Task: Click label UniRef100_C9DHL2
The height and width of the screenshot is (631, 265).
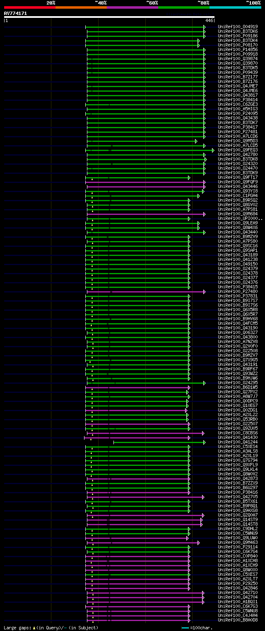Action: (238, 529)
